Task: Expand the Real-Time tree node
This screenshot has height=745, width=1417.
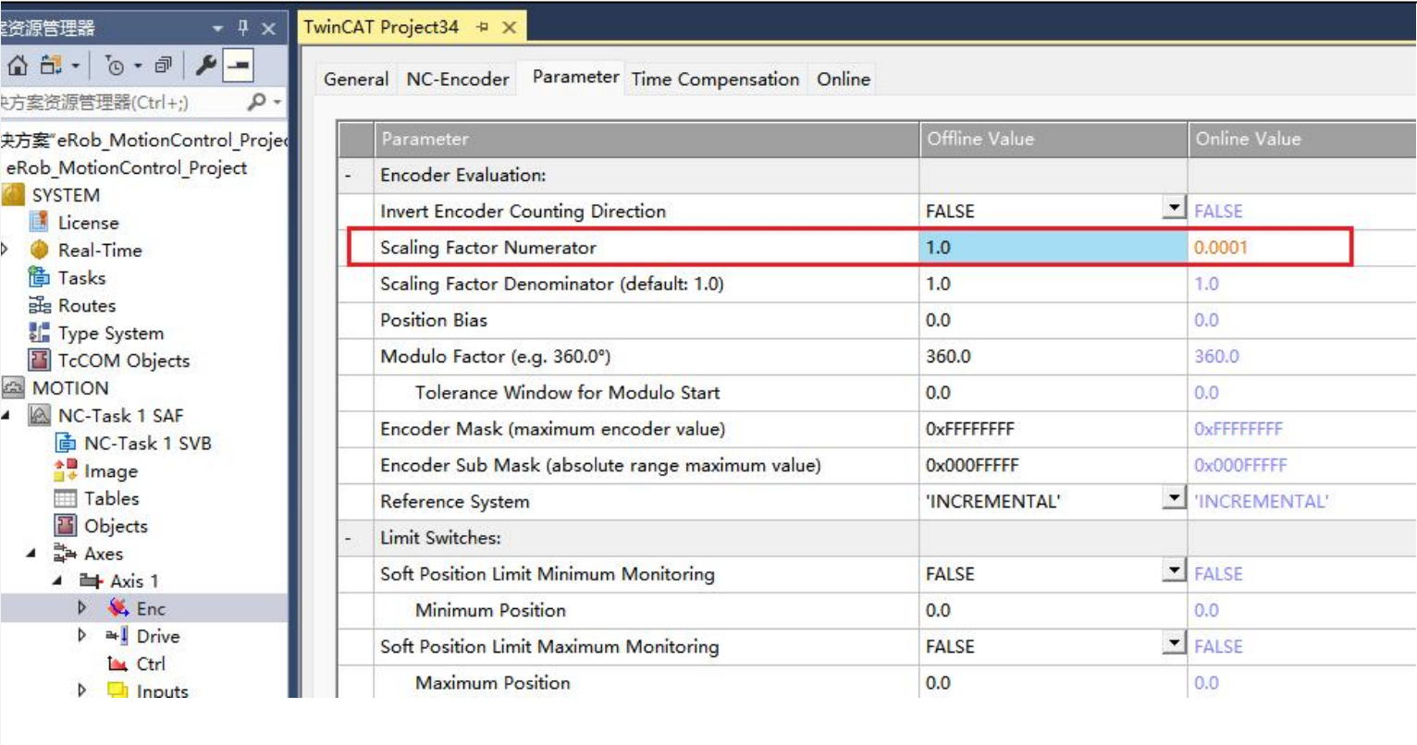Action: pyautogui.click(x=6, y=250)
